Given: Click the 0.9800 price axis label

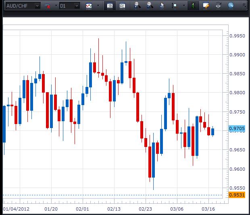Looking at the screenshot, I should (237, 93).
